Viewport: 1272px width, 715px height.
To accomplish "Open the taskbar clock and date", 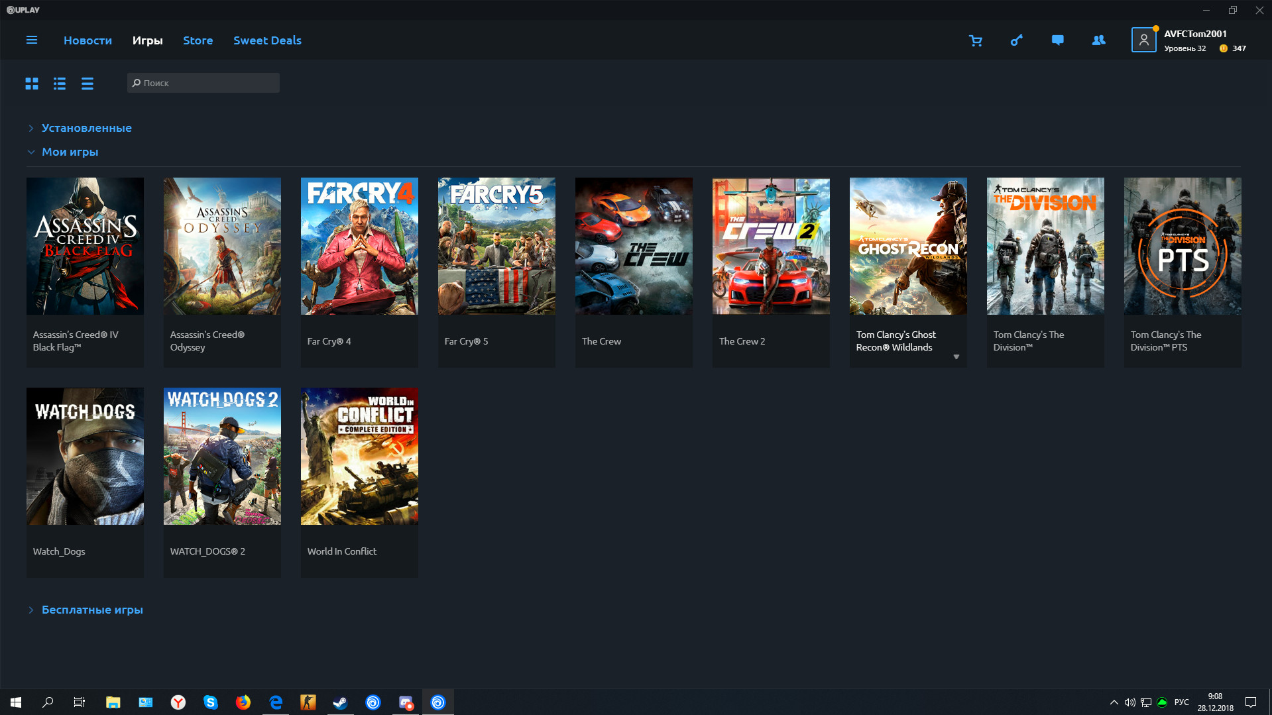I will click(x=1215, y=702).
